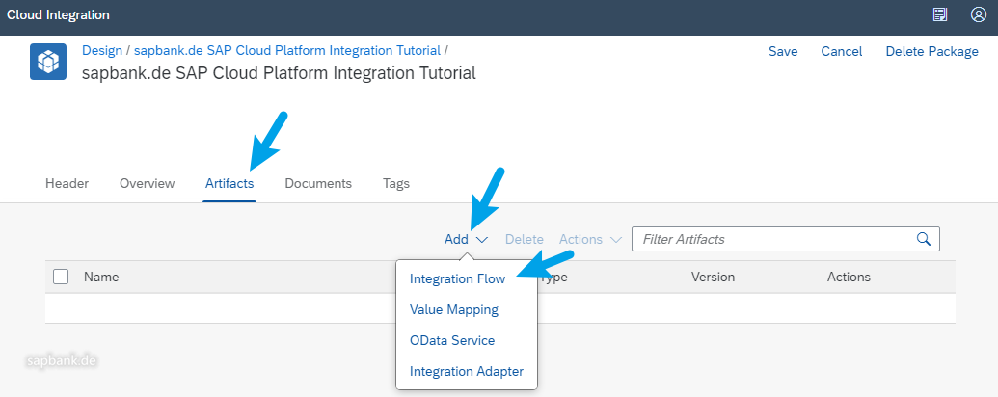Open the notifications log icon in header
Image resolution: width=998 pixels, height=397 pixels.
pos(940,14)
